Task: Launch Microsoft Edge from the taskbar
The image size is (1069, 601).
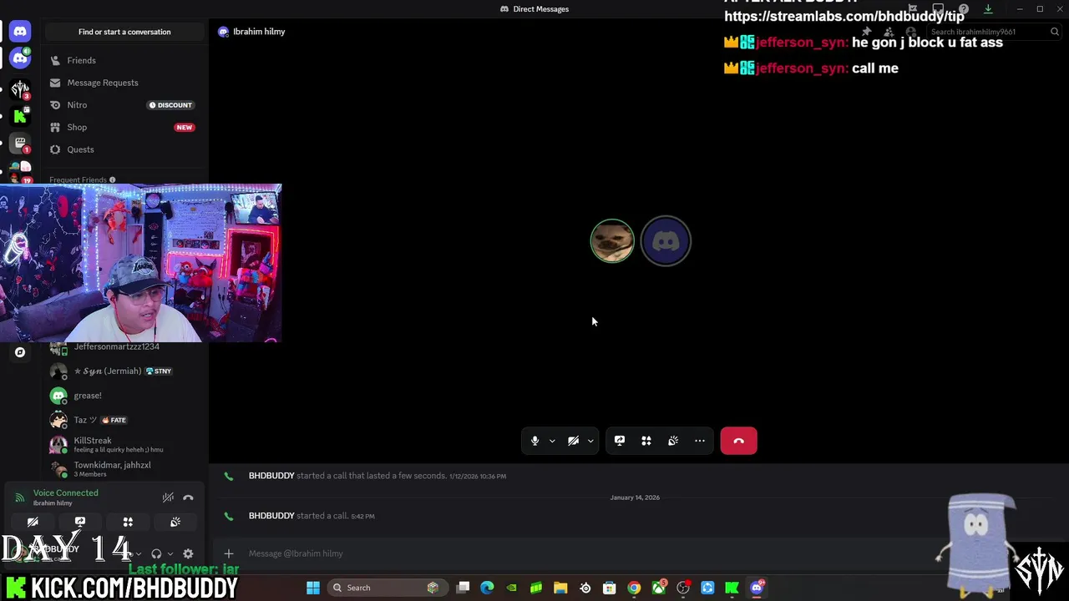Action: pos(487,588)
